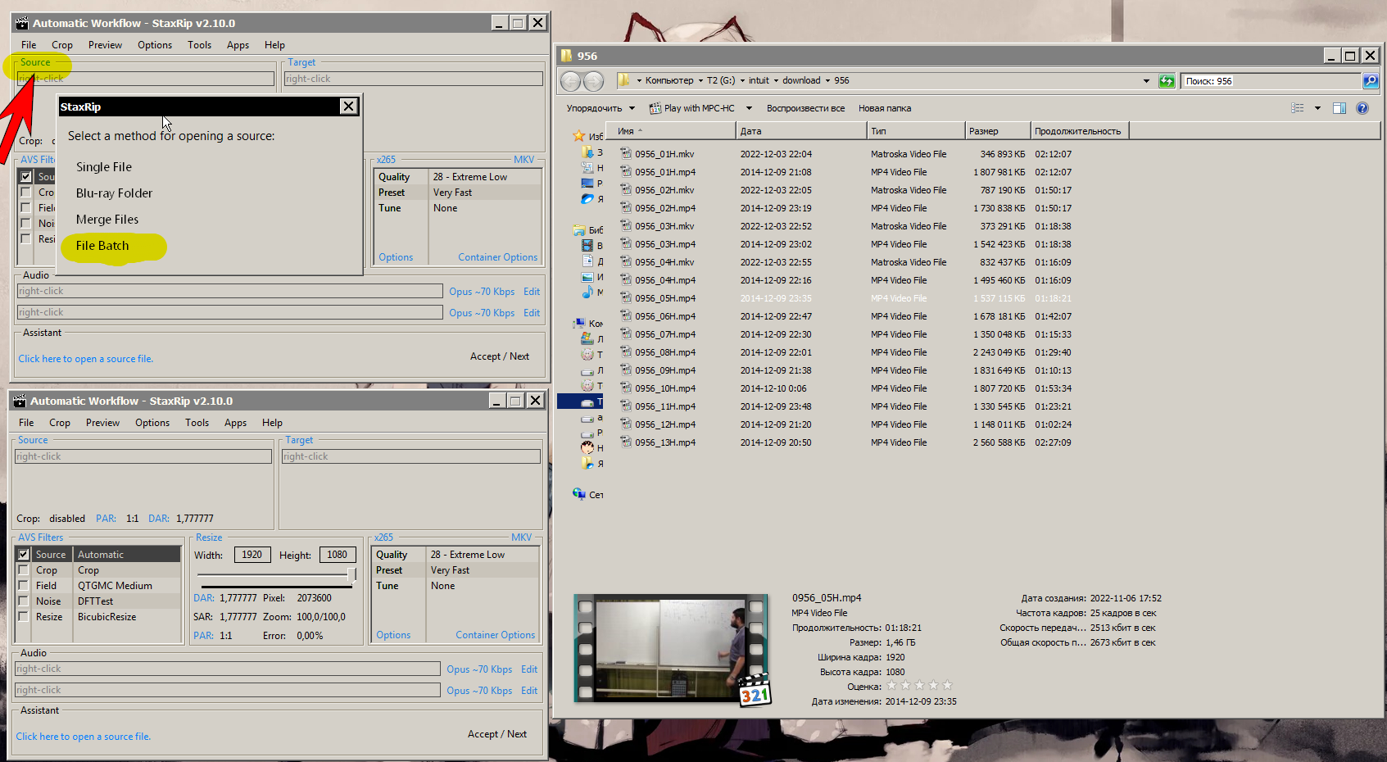Open the dropdown arrow next to Play with MPC-HC
1387x762 pixels.
point(748,108)
